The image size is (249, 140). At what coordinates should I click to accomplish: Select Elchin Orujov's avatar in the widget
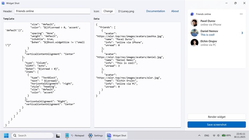pyautogui.click(x=194, y=43)
